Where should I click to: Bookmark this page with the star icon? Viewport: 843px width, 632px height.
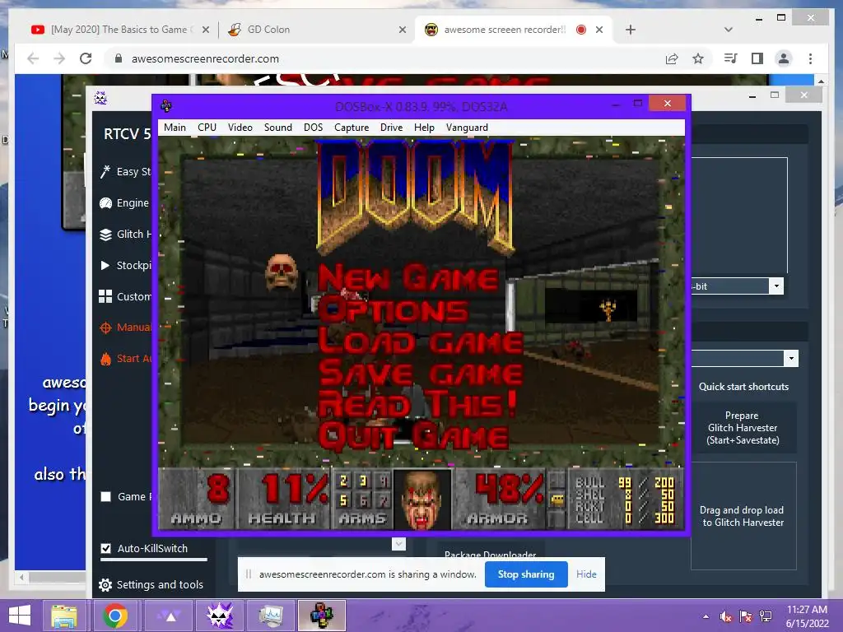pyautogui.click(x=698, y=58)
